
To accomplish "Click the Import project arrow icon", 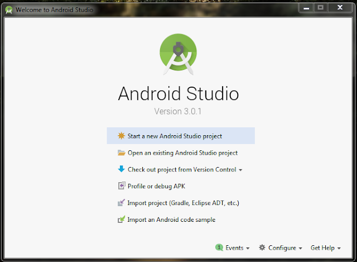I will 122,202.
